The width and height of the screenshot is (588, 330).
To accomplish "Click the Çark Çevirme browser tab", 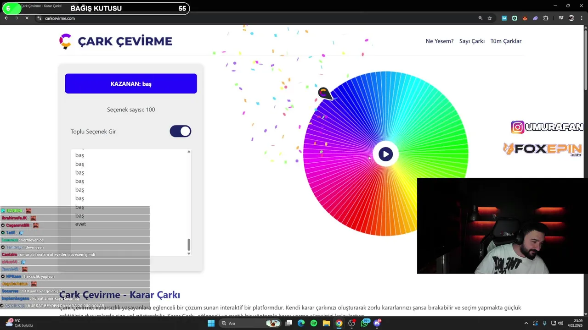I will click(41, 6).
